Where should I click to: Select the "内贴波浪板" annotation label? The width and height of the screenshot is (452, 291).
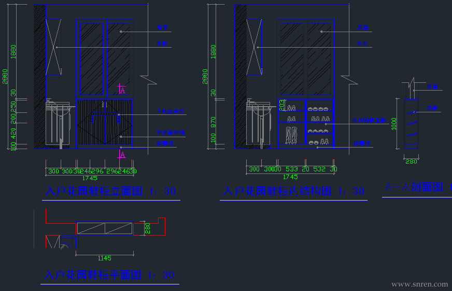[171, 111]
